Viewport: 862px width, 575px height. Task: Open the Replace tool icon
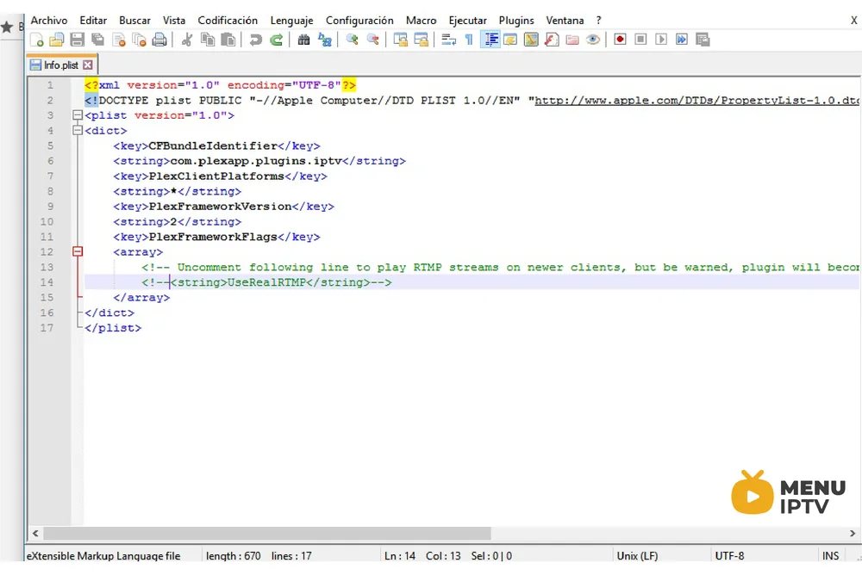pyautogui.click(x=324, y=40)
